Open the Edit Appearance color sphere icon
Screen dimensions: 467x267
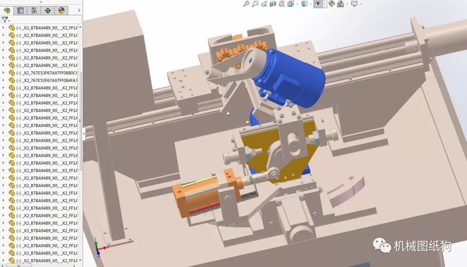pos(332,4)
